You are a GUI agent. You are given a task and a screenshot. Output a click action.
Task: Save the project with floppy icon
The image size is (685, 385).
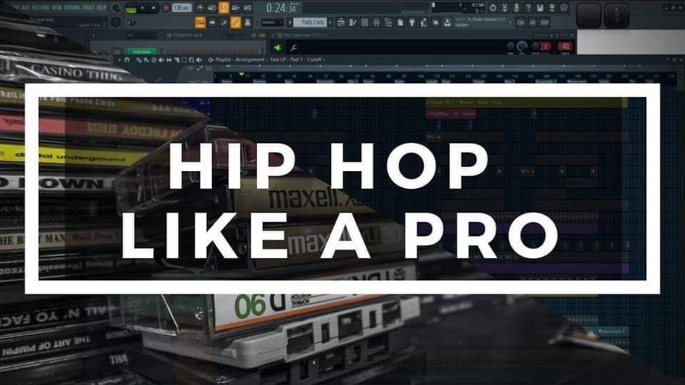pos(540,8)
